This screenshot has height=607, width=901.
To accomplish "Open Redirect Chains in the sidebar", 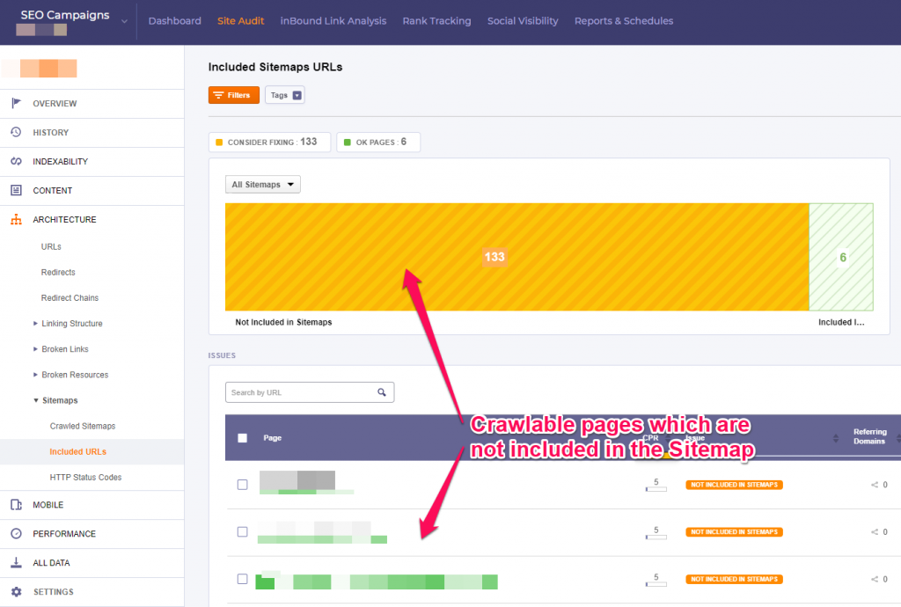I will [70, 297].
